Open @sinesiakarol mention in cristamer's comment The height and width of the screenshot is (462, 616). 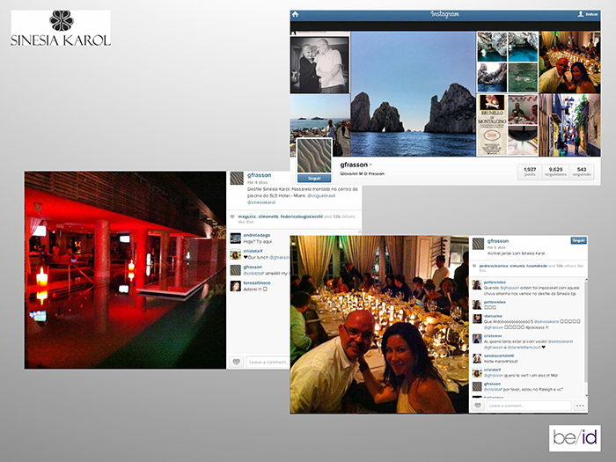(x=561, y=341)
